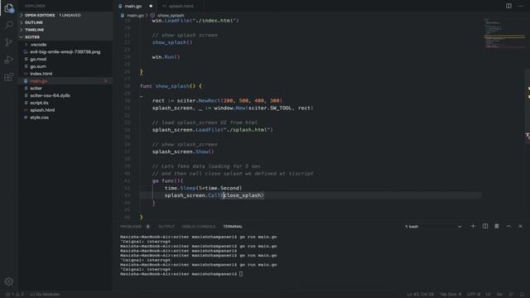The height and width of the screenshot is (298, 530).
Task: Split the editor to the right
Action: (508, 6)
